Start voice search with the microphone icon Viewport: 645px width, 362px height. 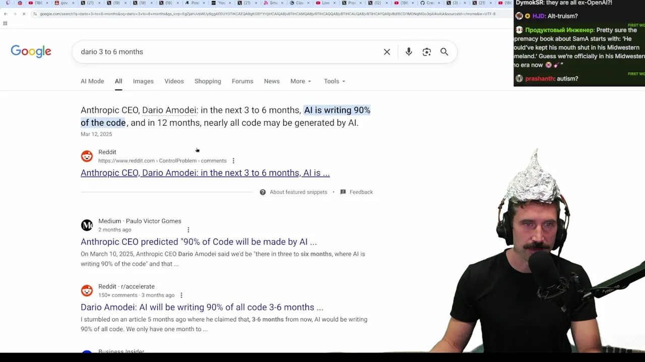pyautogui.click(x=409, y=52)
